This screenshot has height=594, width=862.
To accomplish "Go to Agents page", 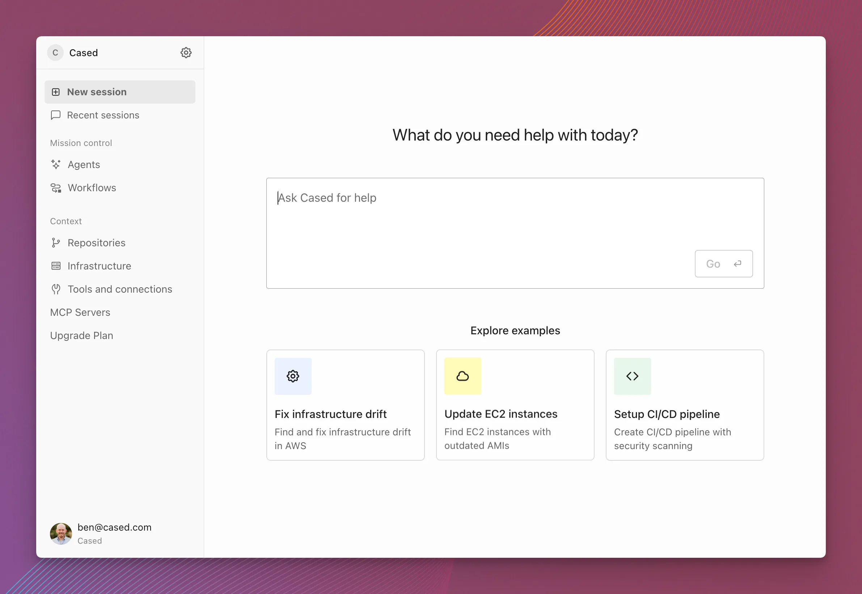I will (x=120, y=164).
